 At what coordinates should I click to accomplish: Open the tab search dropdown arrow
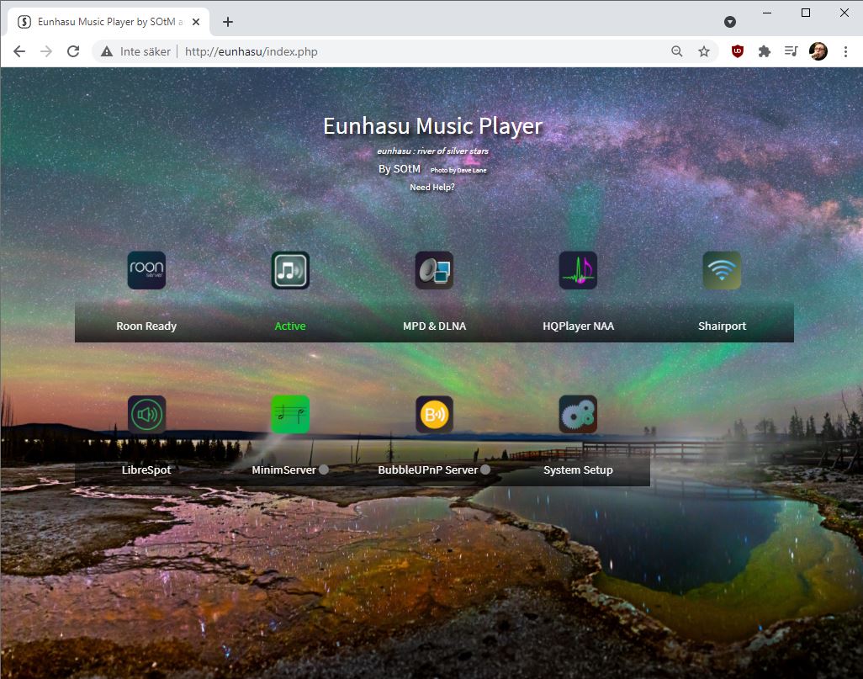[730, 22]
